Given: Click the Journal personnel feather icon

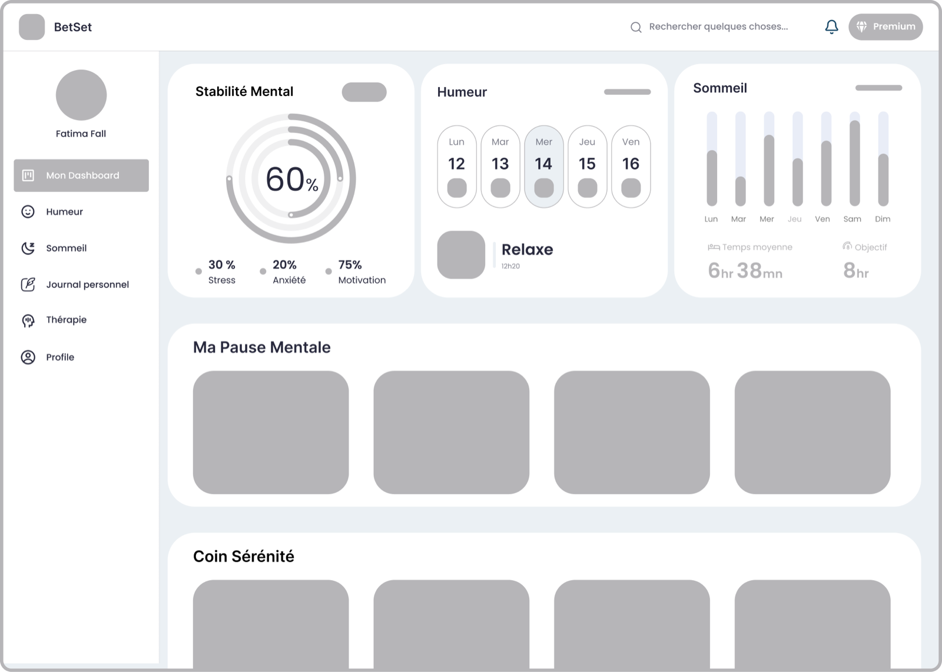Looking at the screenshot, I should click(x=28, y=284).
